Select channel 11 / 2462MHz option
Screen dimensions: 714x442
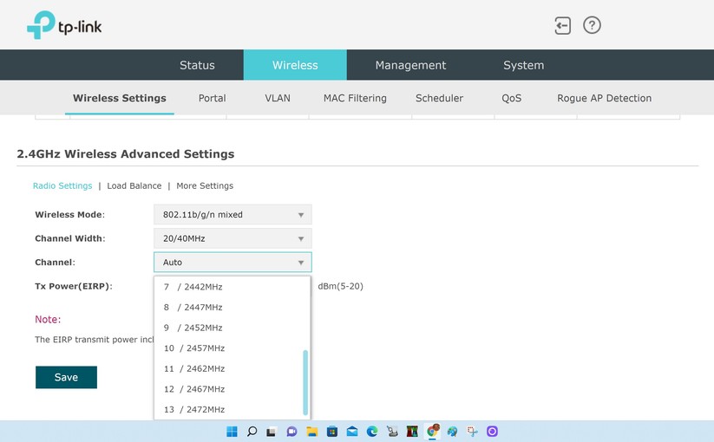coord(194,369)
